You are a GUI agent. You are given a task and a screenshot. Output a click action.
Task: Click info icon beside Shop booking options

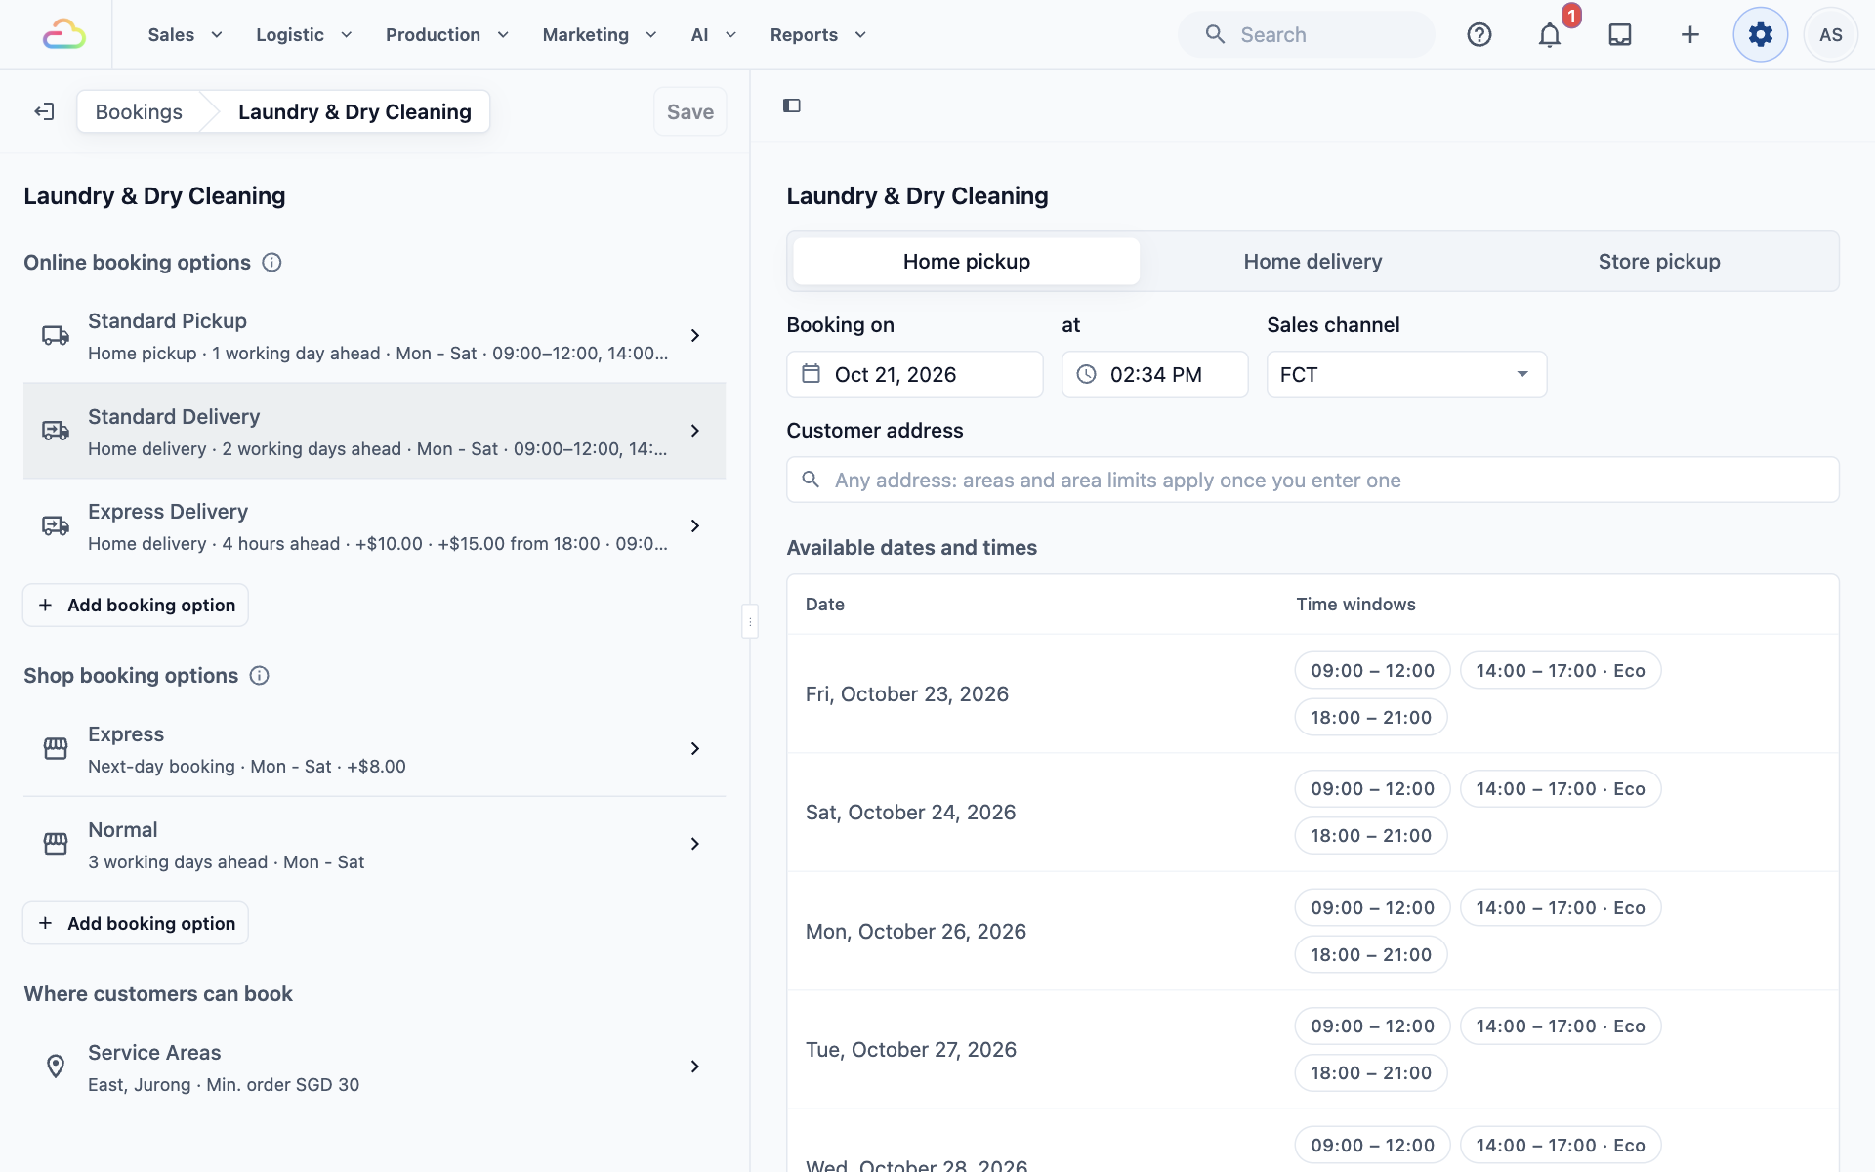pos(260,675)
